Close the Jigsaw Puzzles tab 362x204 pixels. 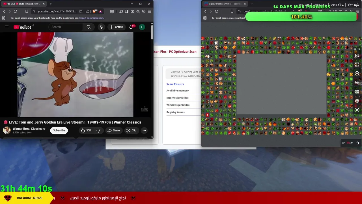click(x=245, y=4)
